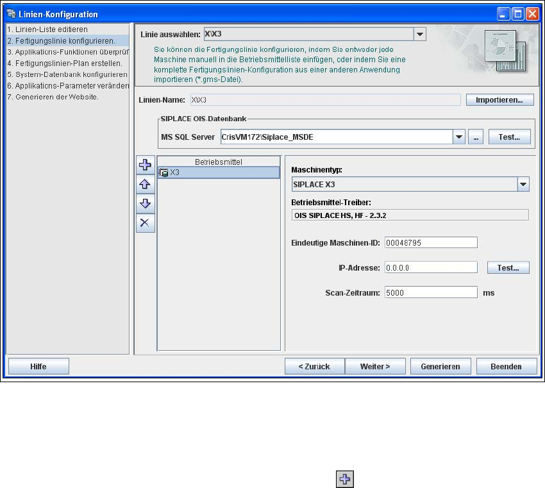This screenshot has width=545, height=488.
Task: Click the Importieren button
Action: point(499,100)
